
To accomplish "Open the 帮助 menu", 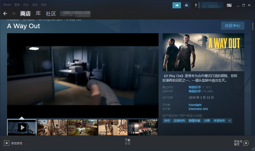I will [x=44, y=5].
